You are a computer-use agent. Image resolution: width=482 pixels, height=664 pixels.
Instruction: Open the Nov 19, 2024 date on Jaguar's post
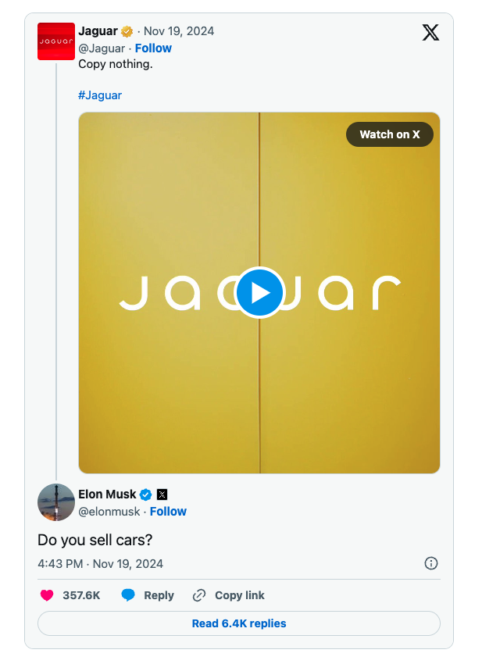[179, 31]
